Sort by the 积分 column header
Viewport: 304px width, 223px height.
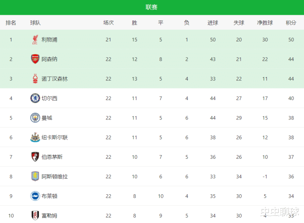[291, 23]
